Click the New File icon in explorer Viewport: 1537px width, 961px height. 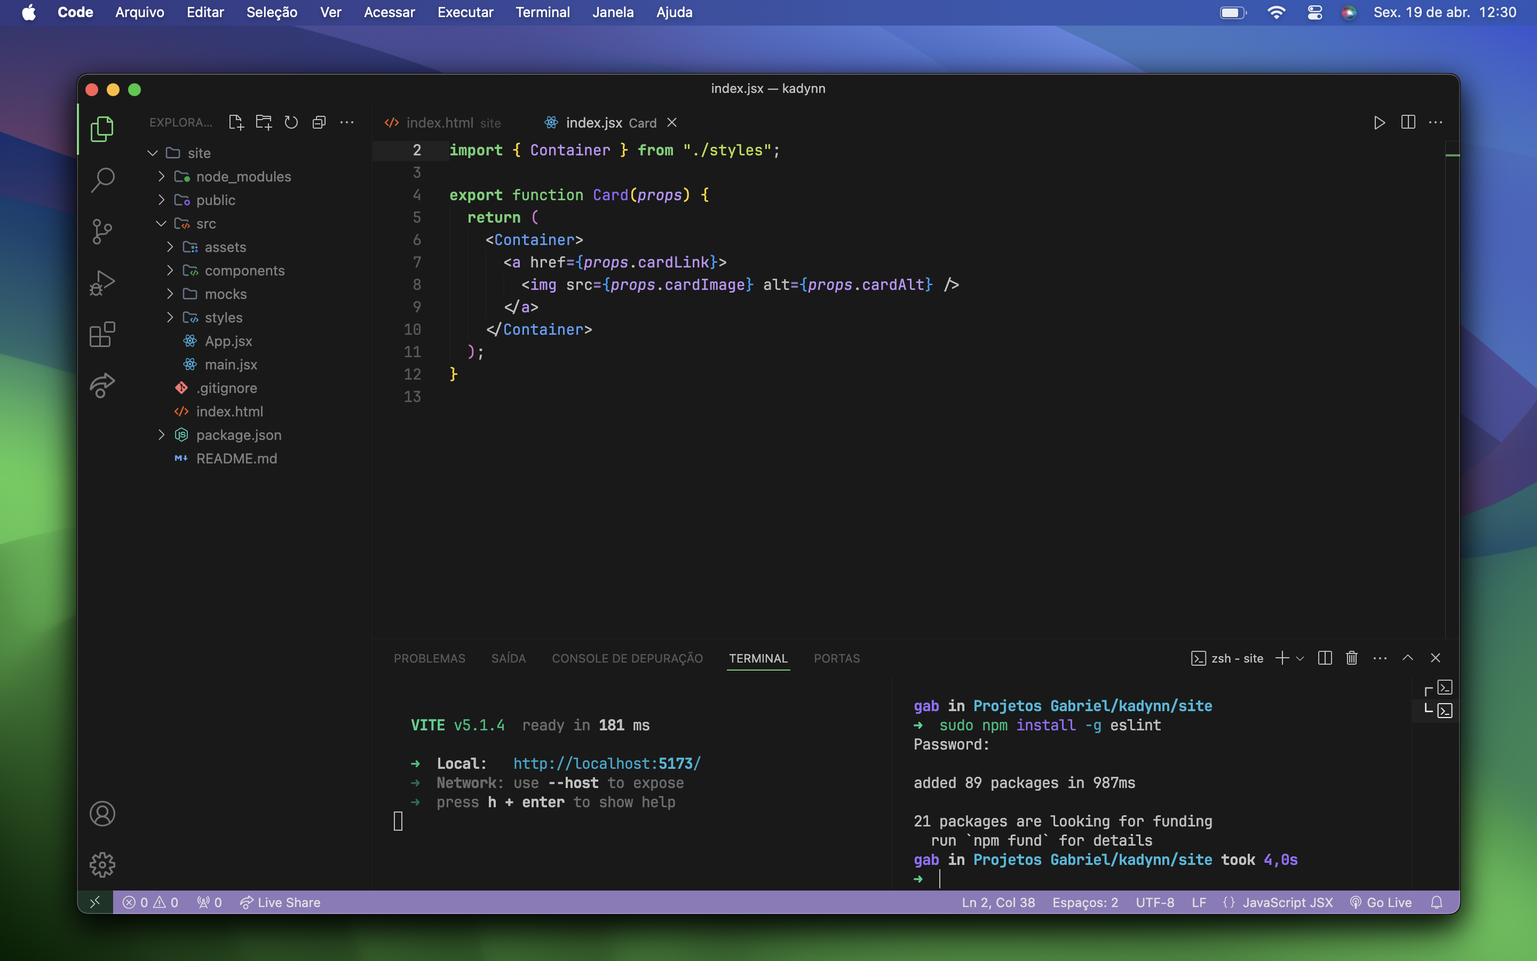[236, 122]
